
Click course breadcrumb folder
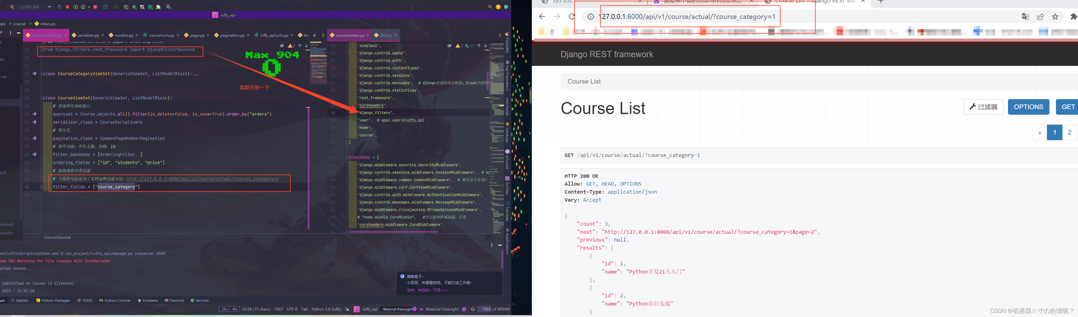(x=19, y=24)
